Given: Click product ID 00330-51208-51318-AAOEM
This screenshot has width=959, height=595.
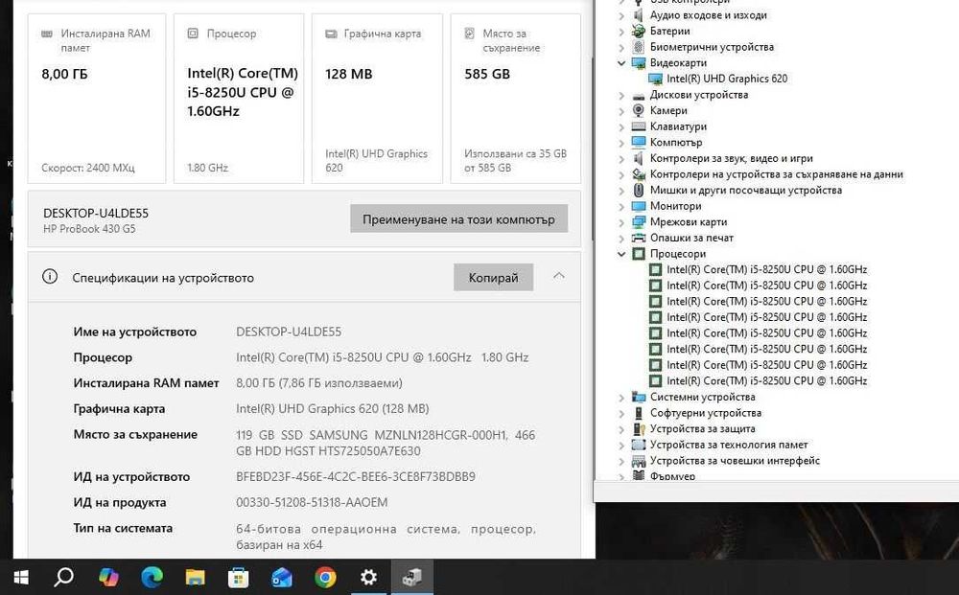Looking at the screenshot, I should point(312,502).
